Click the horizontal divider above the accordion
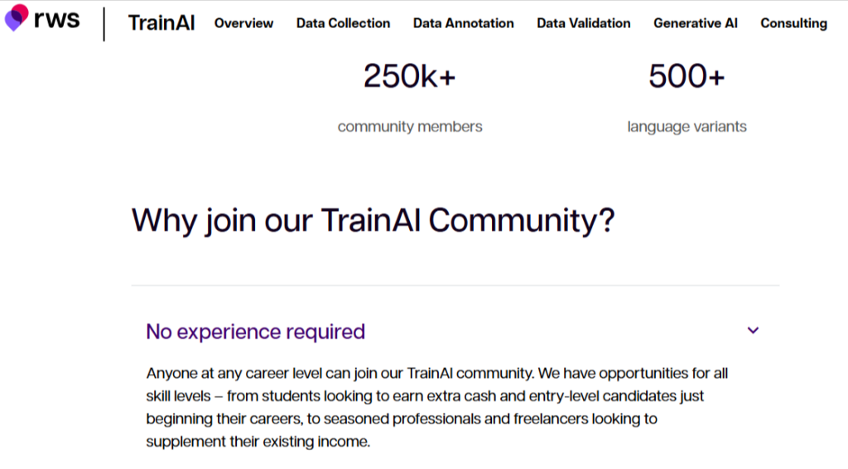848x469 pixels. [455, 285]
